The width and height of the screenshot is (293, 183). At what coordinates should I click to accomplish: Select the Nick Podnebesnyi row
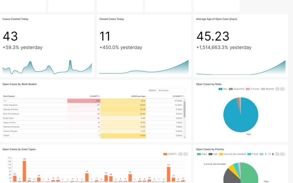(93, 114)
